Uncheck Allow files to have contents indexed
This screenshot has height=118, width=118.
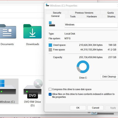[x=50, y=94]
